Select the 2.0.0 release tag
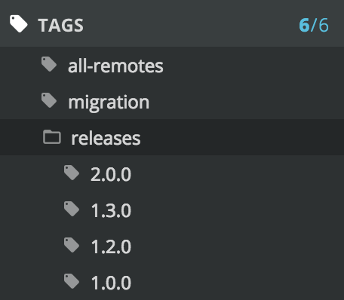 pyautogui.click(x=172, y=173)
